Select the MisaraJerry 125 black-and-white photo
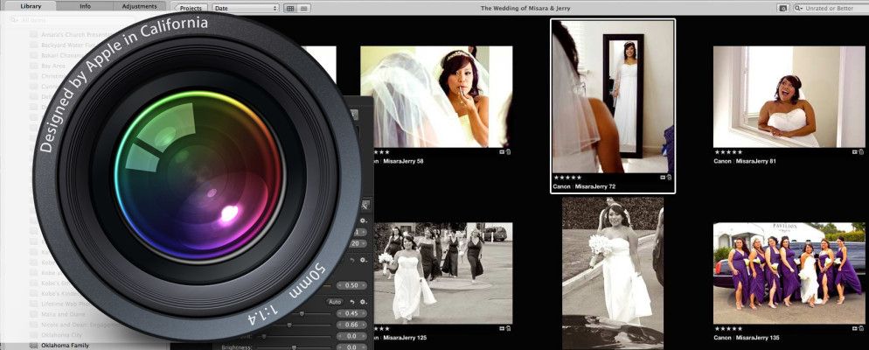Image resolution: width=869 pixels, height=350 pixels. [x=443, y=274]
